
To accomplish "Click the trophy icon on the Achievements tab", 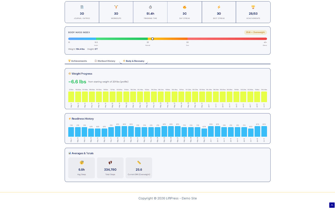I will coord(69,61).
